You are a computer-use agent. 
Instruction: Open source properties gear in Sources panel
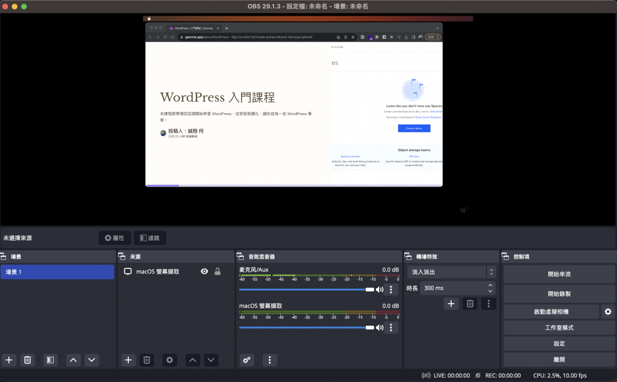click(169, 360)
